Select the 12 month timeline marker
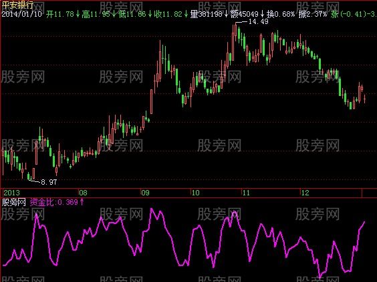Image resolution: width=377 pixels, height=282 pixels. (305, 193)
